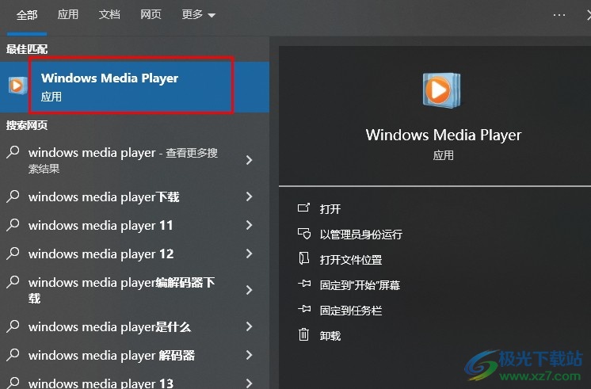Open the three-dot options menu
The width and height of the screenshot is (591, 389).
click(x=559, y=15)
